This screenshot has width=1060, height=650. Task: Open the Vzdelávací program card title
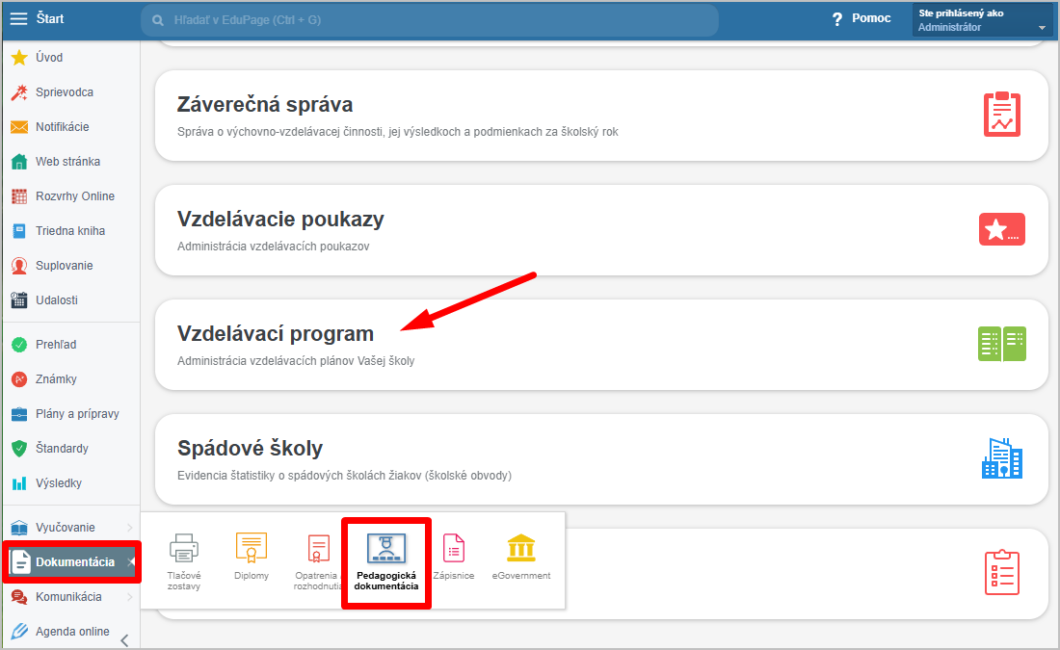276,334
